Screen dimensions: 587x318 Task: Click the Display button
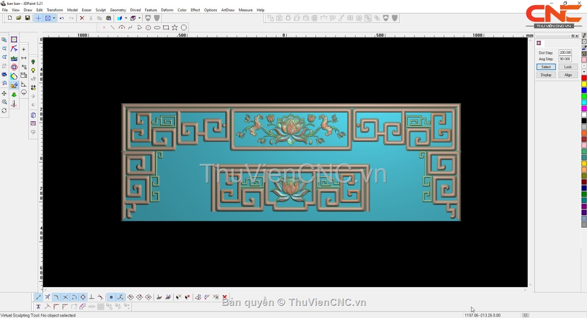pos(546,75)
